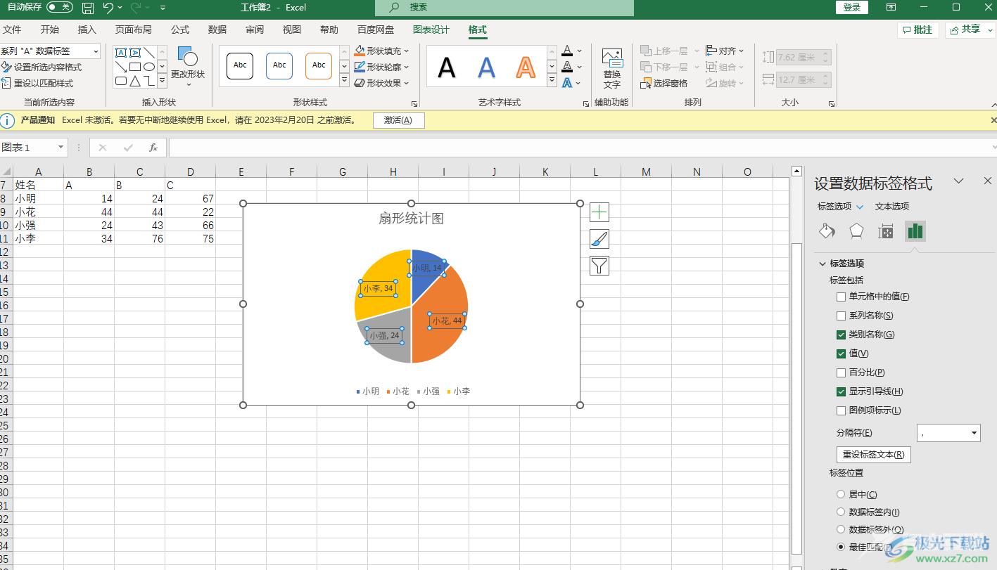
Task: Switch to the 图表设计 Chart Design tab
Action: click(431, 30)
